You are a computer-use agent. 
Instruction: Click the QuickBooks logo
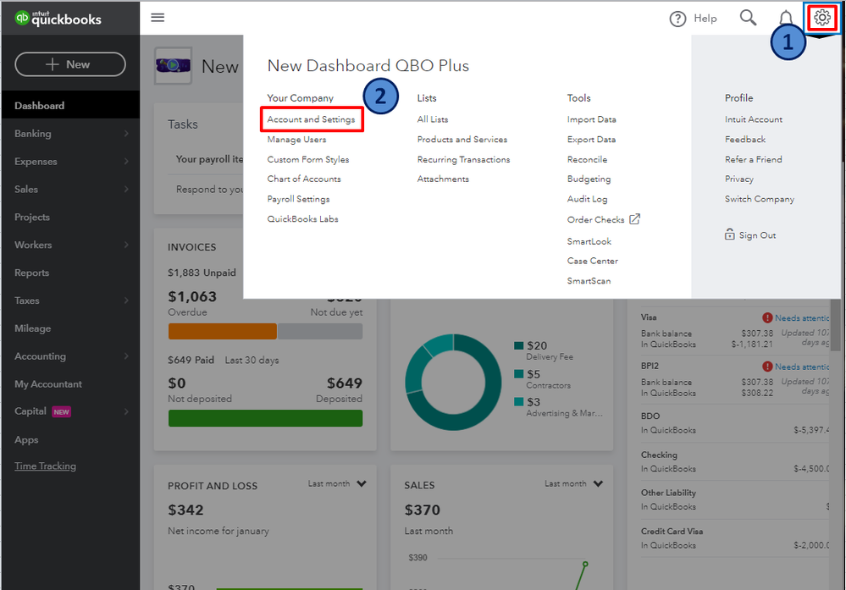58,19
